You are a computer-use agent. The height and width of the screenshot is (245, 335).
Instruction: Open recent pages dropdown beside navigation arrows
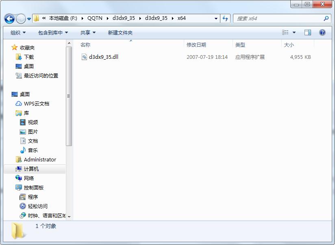pos(29,19)
